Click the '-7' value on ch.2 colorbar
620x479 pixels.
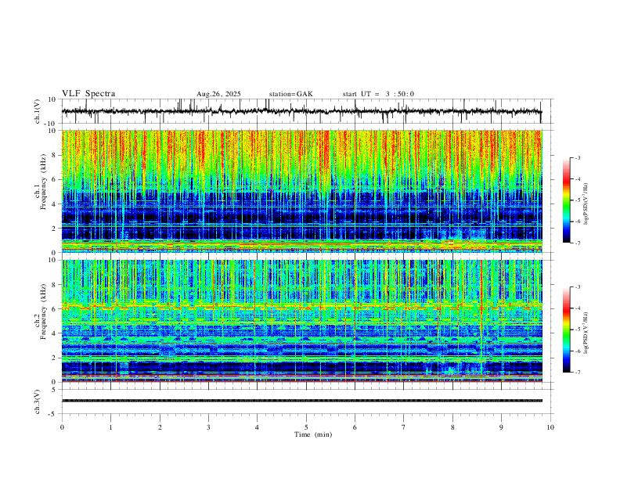(x=577, y=372)
